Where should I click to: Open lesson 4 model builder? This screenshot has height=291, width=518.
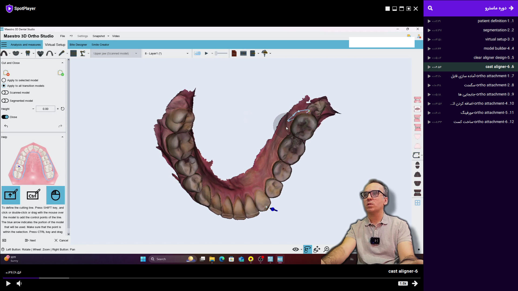click(471, 49)
